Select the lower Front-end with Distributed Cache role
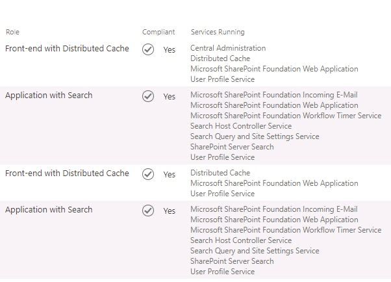 tap(67, 173)
